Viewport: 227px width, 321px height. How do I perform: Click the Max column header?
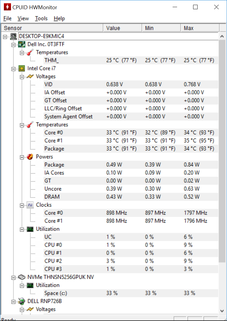[200, 28]
